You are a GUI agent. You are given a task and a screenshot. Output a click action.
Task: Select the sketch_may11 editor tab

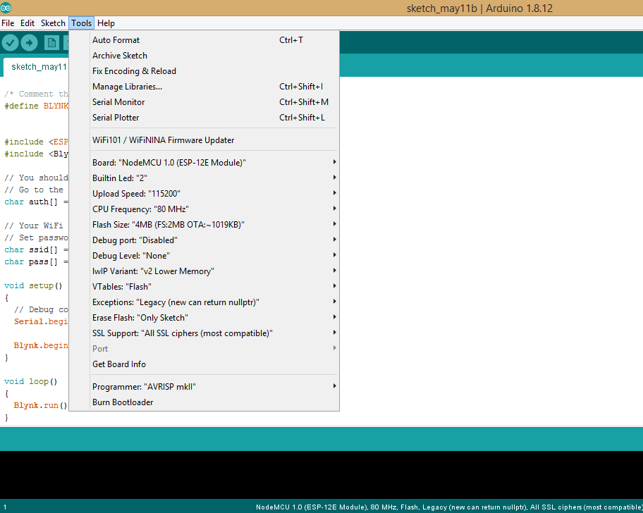point(36,67)
